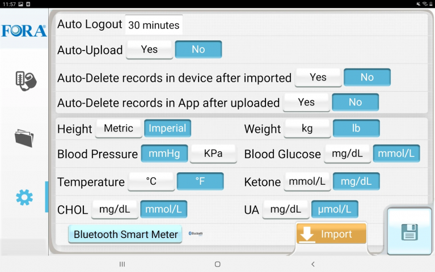The image size is (435, 272).
Task: Tap the Android back arrow
Action: pyautogui.click(x=313, y=264)
